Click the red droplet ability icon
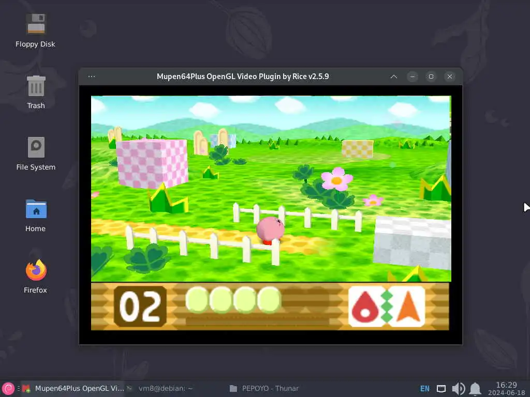The height and width of the screenshot is (397, 530). click(365, 307)
